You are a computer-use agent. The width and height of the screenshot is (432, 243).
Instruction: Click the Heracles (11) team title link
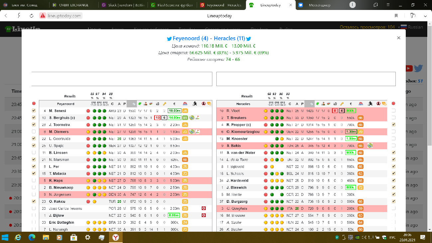229,39
